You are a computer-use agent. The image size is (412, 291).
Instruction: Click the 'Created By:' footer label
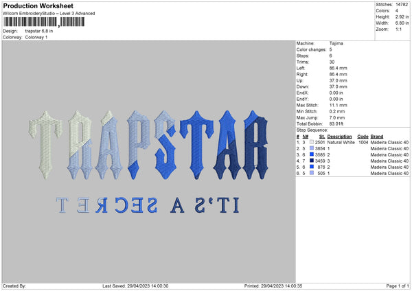pyautogui.click(x=14, y=286)
